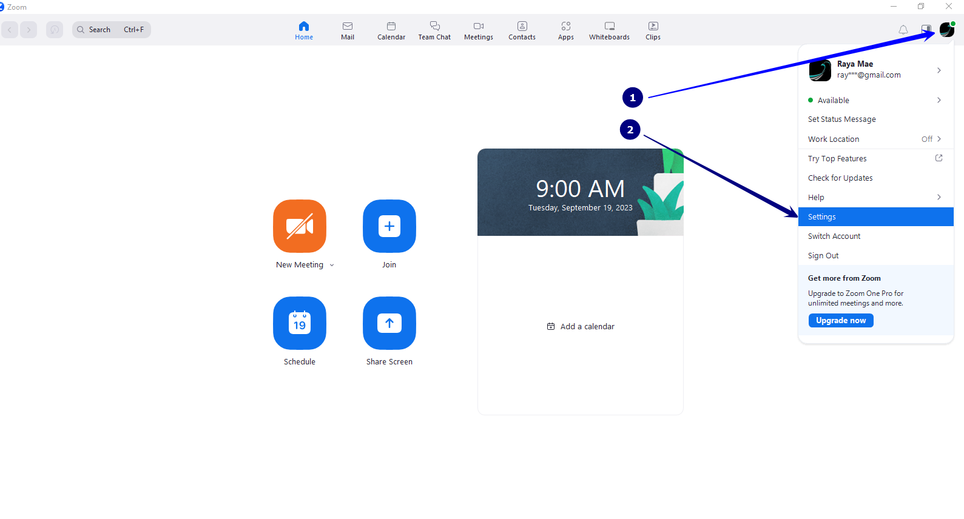964x519 pixels.
Task: Click Add a calendar
Action: pos(581,326)
